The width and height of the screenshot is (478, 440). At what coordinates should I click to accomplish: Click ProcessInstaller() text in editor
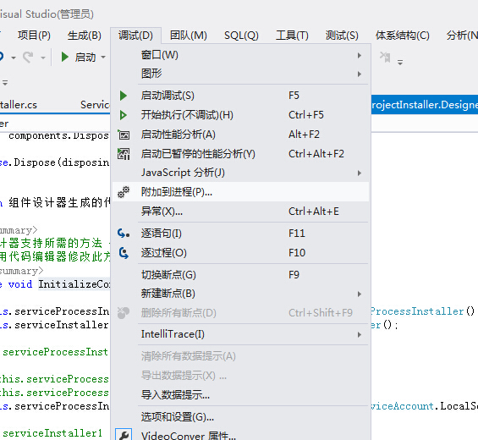[422, 311]
